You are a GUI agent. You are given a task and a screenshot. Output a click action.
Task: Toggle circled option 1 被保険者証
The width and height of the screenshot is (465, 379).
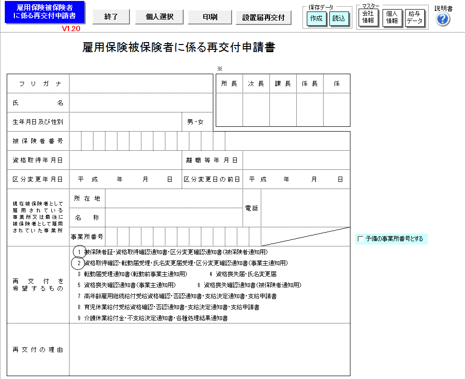[79, 252]
